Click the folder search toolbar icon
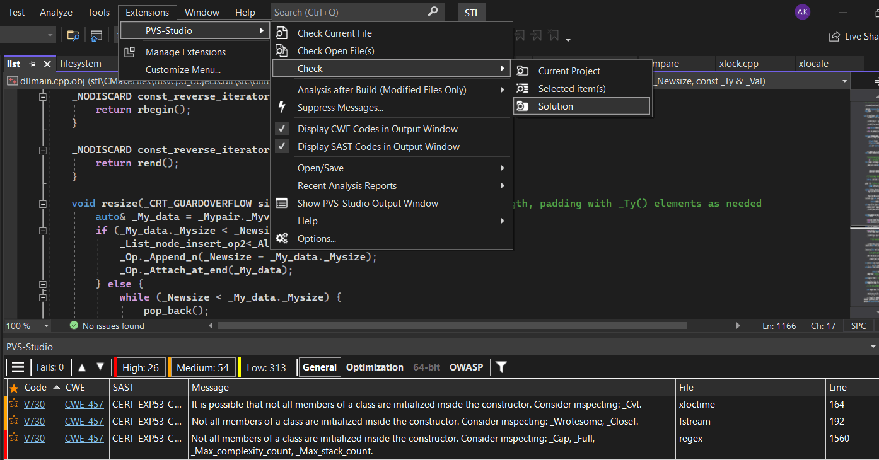The width and height of the screenshot is (879, 460). pos(73,36)
